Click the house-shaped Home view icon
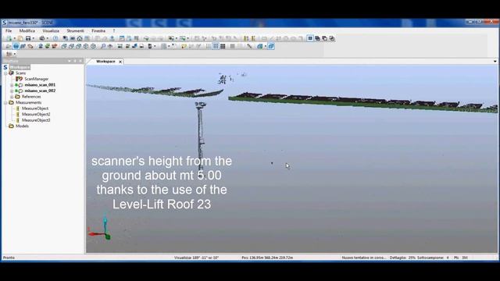This screenshot has width=500, height=281. [80, 38]
